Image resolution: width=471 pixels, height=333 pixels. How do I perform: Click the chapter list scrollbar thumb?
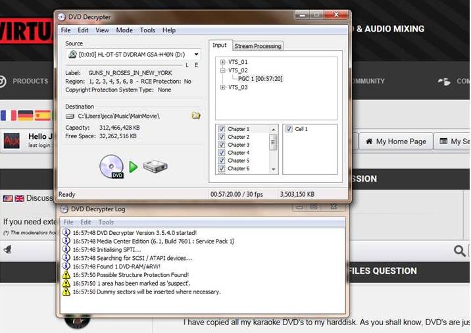point(274,142)
